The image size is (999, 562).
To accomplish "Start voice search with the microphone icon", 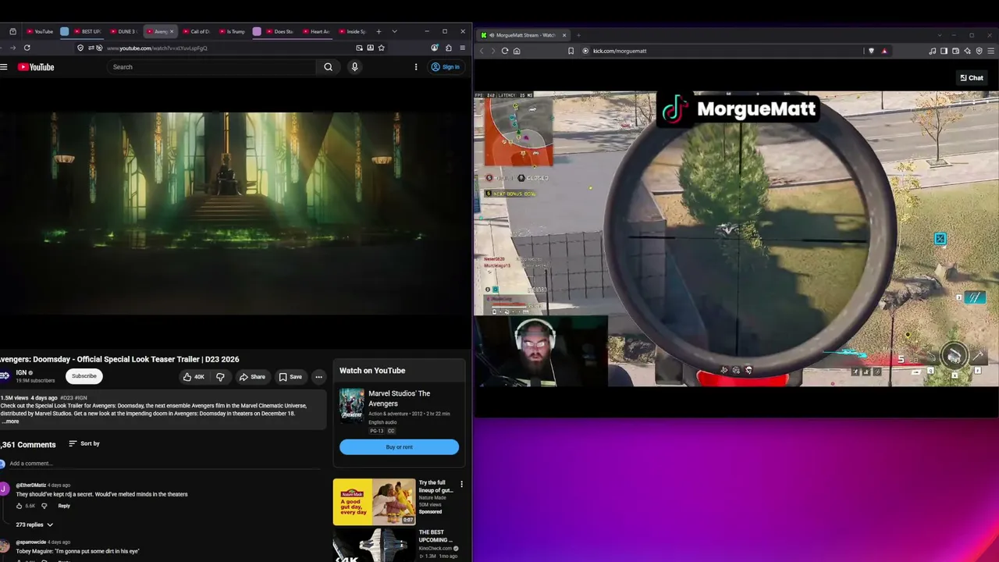I will point(354,67).
